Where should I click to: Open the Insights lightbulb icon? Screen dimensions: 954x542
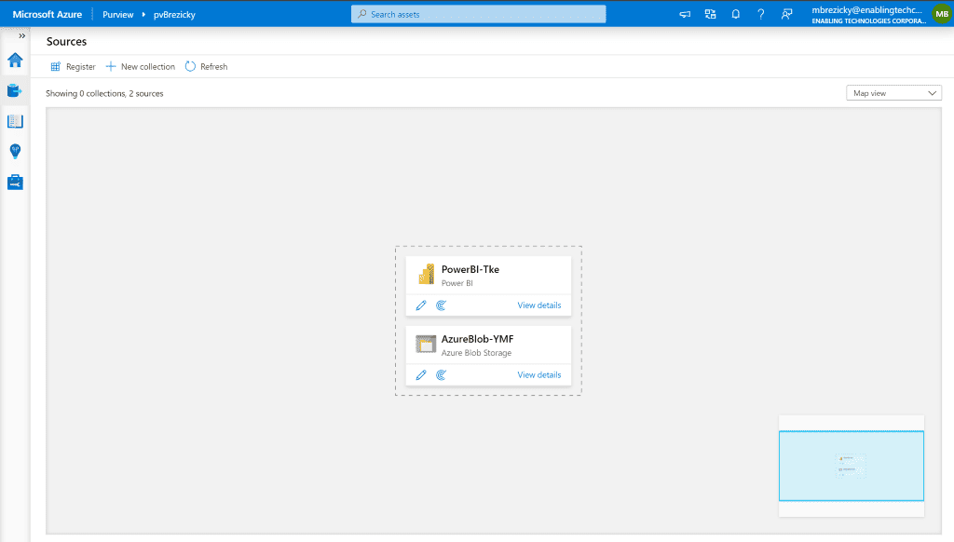[15, 152]
